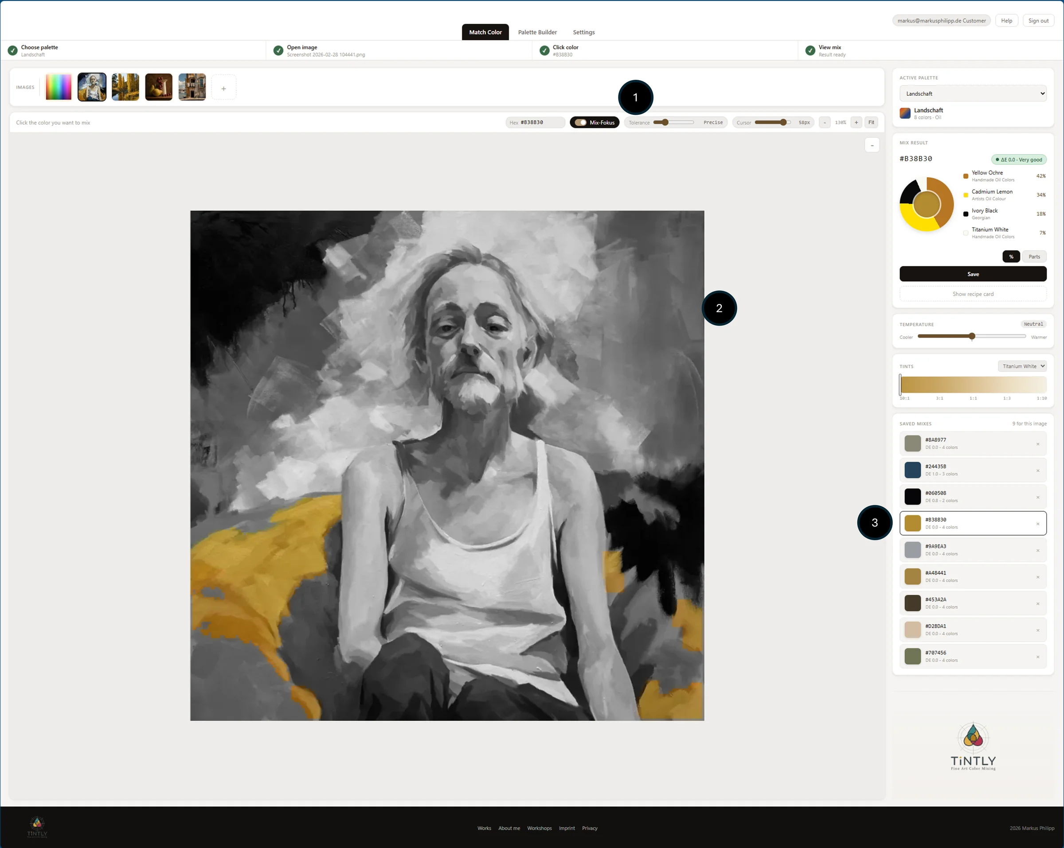The width and height of the screenshot is (1064, 848).
Task: Delete saved mix #8A8977
Action: 1038,444
